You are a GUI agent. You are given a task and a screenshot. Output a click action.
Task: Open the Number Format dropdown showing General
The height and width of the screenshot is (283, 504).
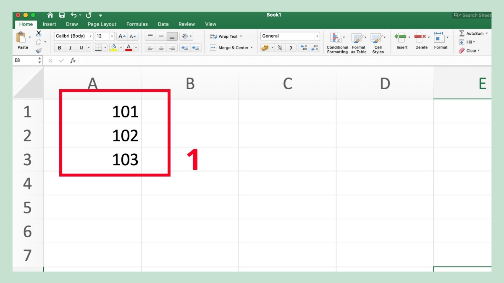tap(290, 36)
